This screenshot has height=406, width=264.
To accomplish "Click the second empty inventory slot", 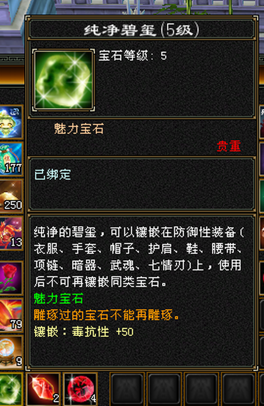I will (x=164, y=389).
